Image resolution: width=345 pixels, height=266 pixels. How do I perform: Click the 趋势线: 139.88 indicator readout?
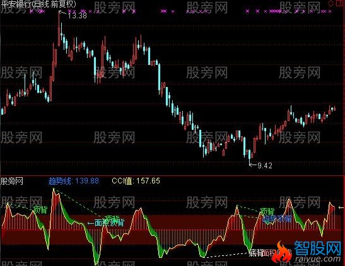[74, 181]
